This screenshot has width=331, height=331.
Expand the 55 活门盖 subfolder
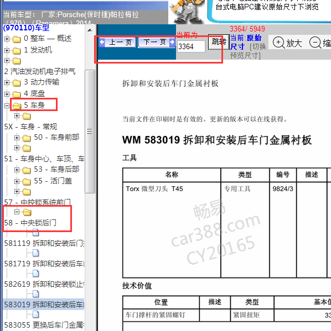pos(17,181)
